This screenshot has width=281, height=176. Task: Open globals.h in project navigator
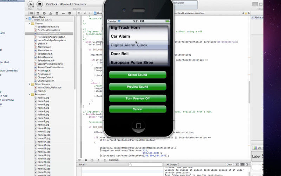point(42,44)
